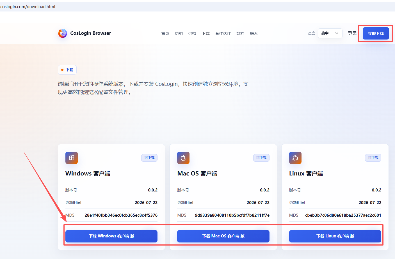Click the 可下载 badge on Mac OS card
This screenshot has height=259, width=395.
point(261,158)
